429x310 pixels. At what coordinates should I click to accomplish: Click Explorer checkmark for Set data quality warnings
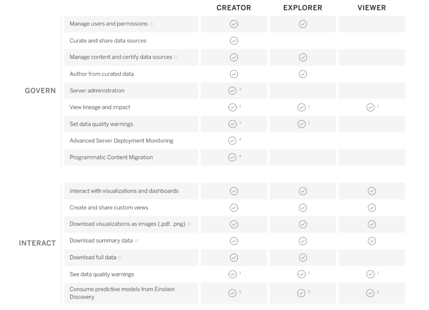click(x=301, y=124)
